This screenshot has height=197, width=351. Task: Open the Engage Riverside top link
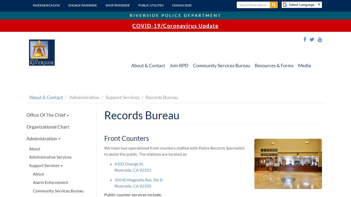point(83,5)
